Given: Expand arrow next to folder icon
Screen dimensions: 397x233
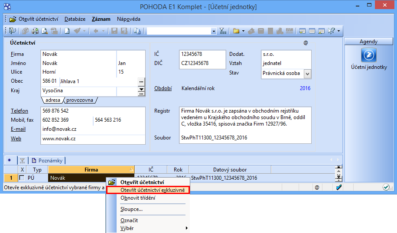Looking at the screenshot, I should point(243,31).
